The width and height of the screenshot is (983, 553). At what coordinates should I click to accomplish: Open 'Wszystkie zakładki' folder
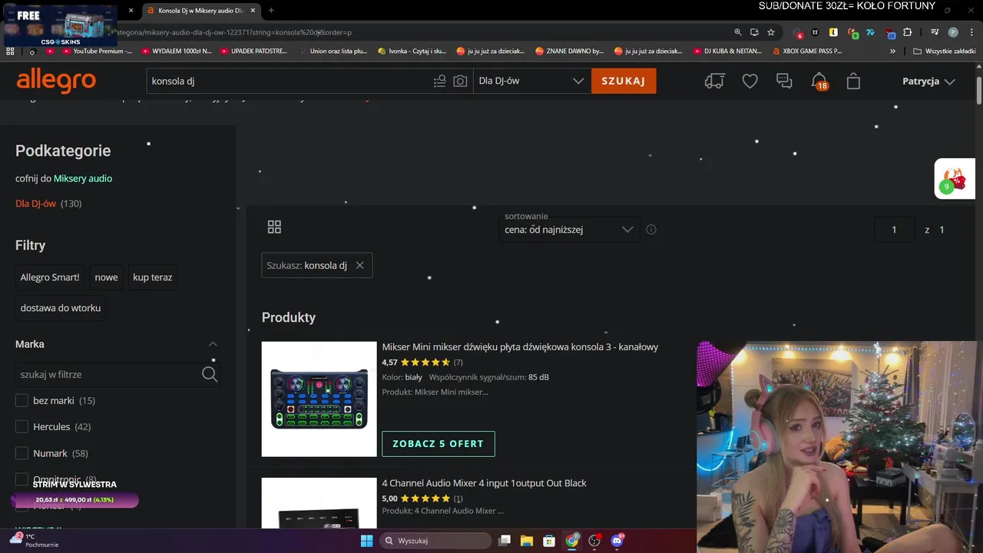[x=944, y=51]
